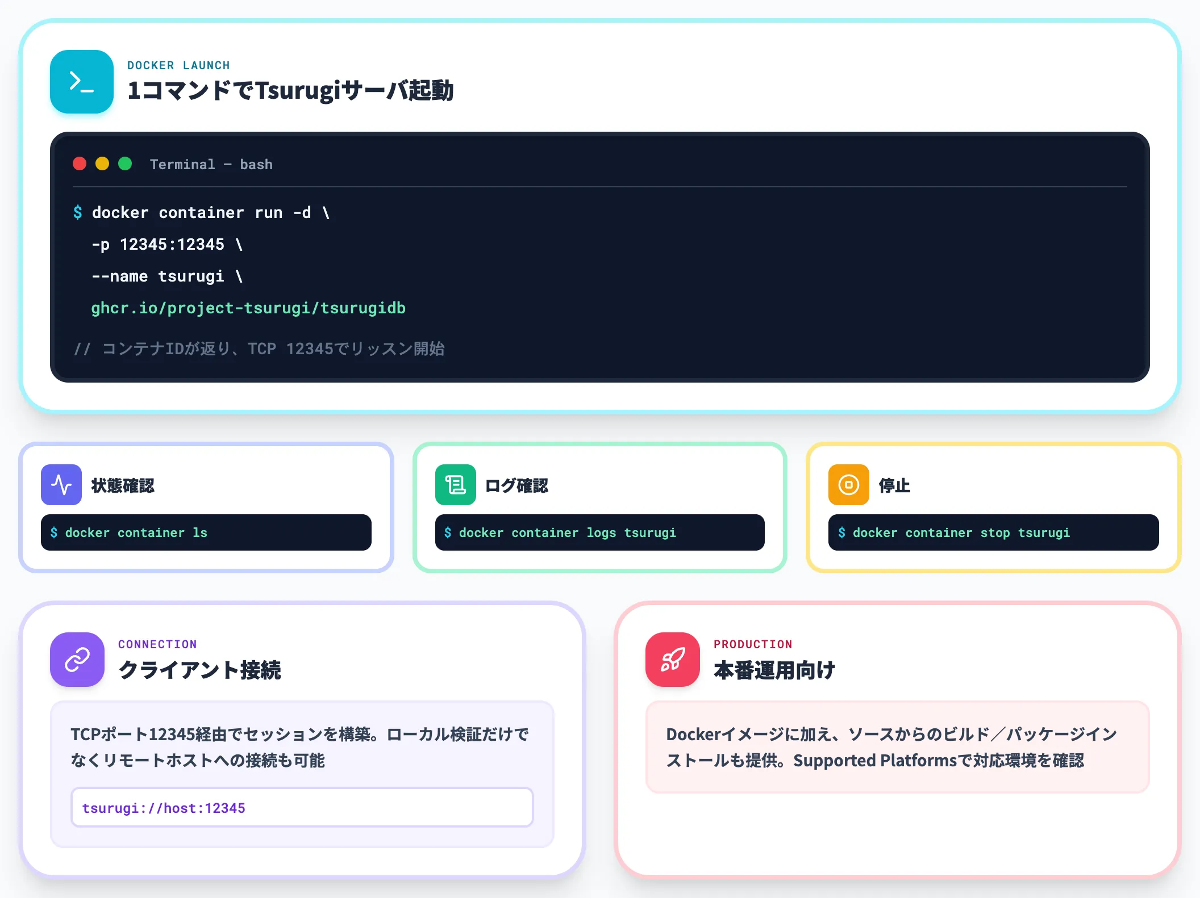Screen dimensions: 1200x898
Task: Click the '-p 12345:12345' line
Action: [167, 245]
